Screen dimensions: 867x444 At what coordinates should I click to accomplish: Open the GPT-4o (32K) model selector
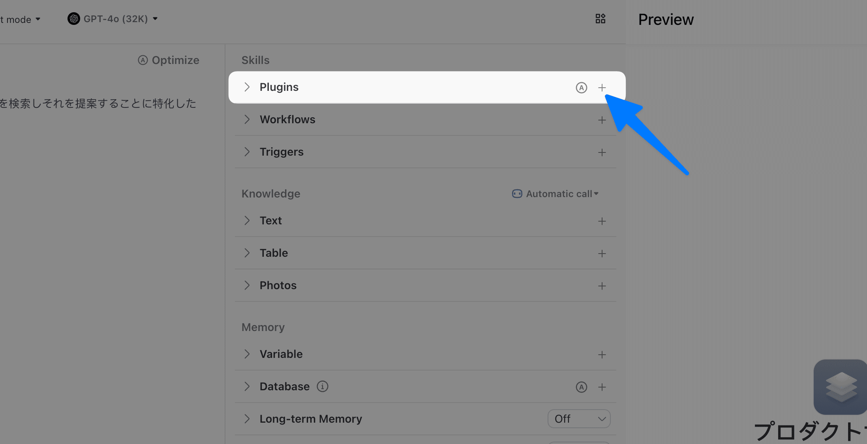point(113,19)
